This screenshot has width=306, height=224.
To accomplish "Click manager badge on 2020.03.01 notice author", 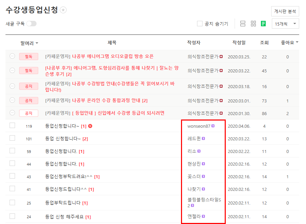I will [x=221, y=101].
